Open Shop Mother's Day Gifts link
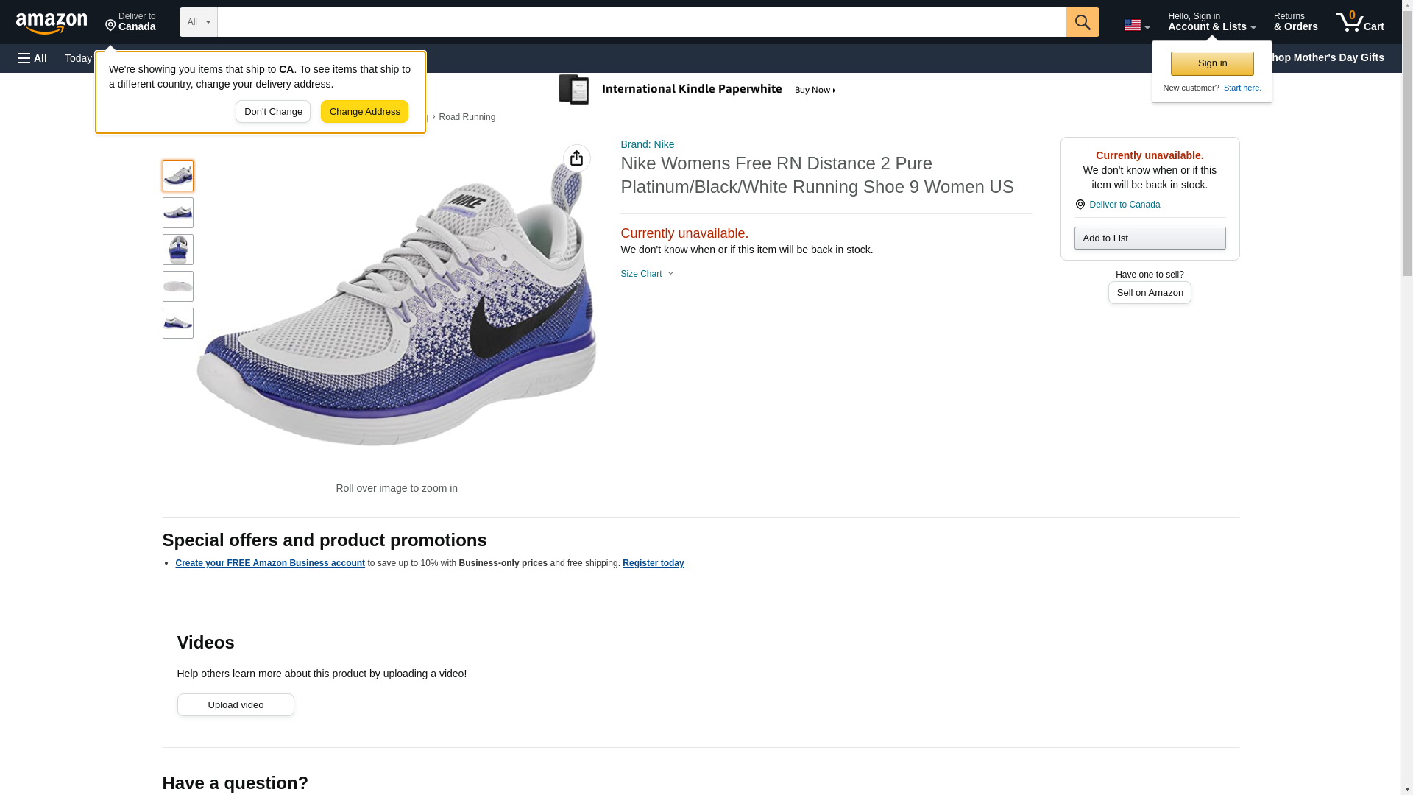The width and height of the screenshot is (1413, 795). (1331, 57)
